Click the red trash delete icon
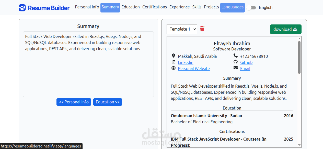 (202, 29)
